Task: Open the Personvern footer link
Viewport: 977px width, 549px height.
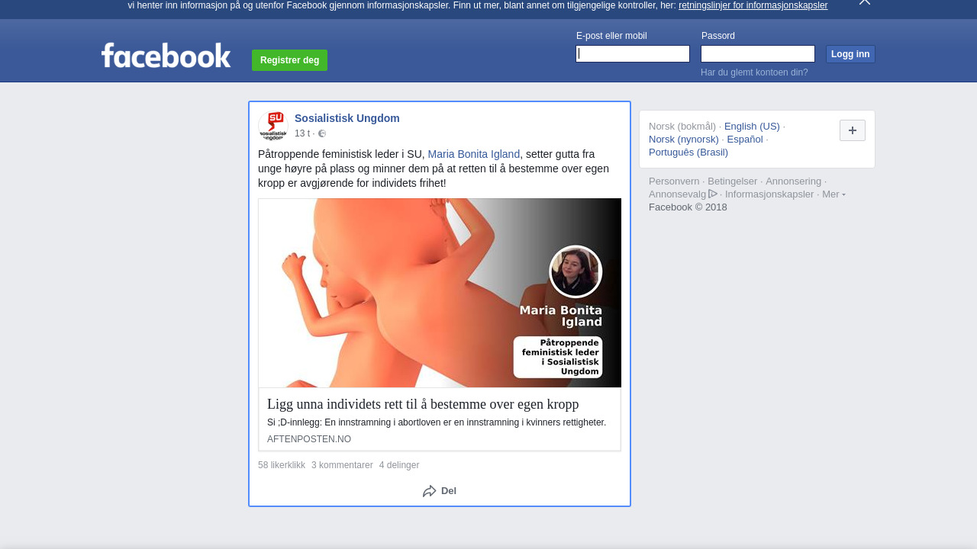Action: (674, 181)
